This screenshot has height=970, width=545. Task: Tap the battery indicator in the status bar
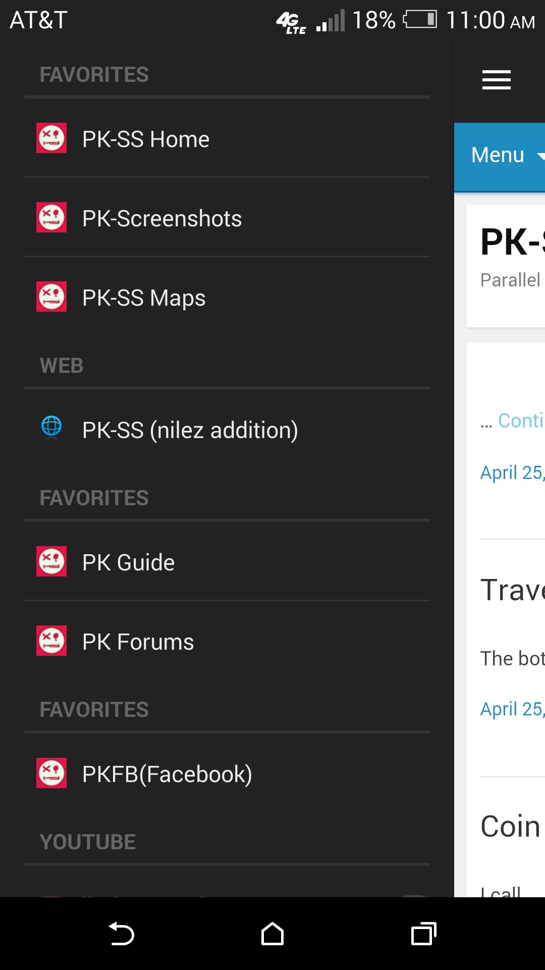pos(419,20)
